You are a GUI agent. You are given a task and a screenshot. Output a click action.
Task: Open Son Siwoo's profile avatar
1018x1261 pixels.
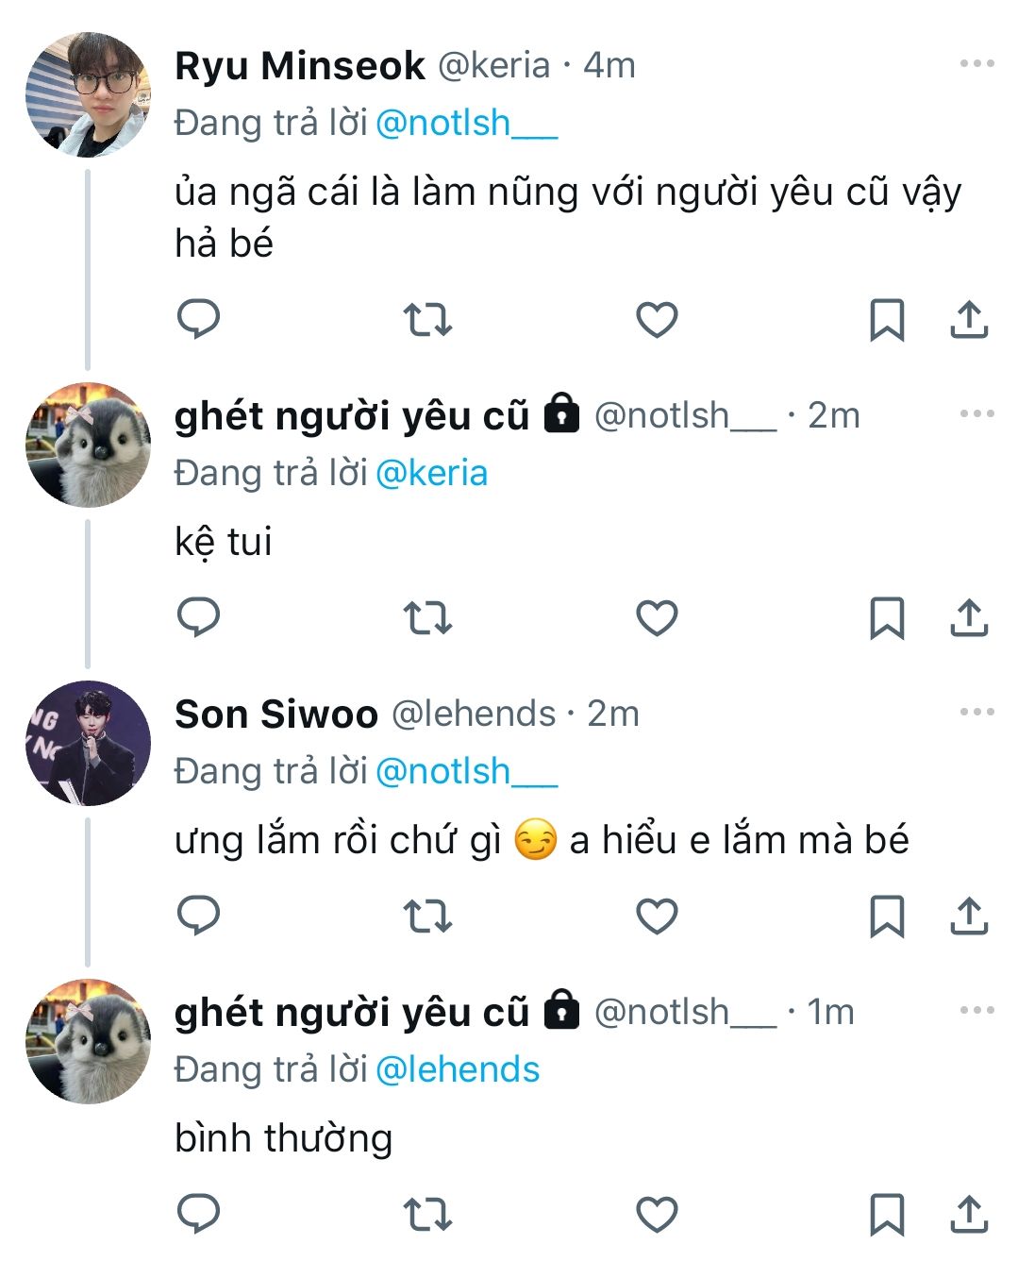(x=88, y=743)
